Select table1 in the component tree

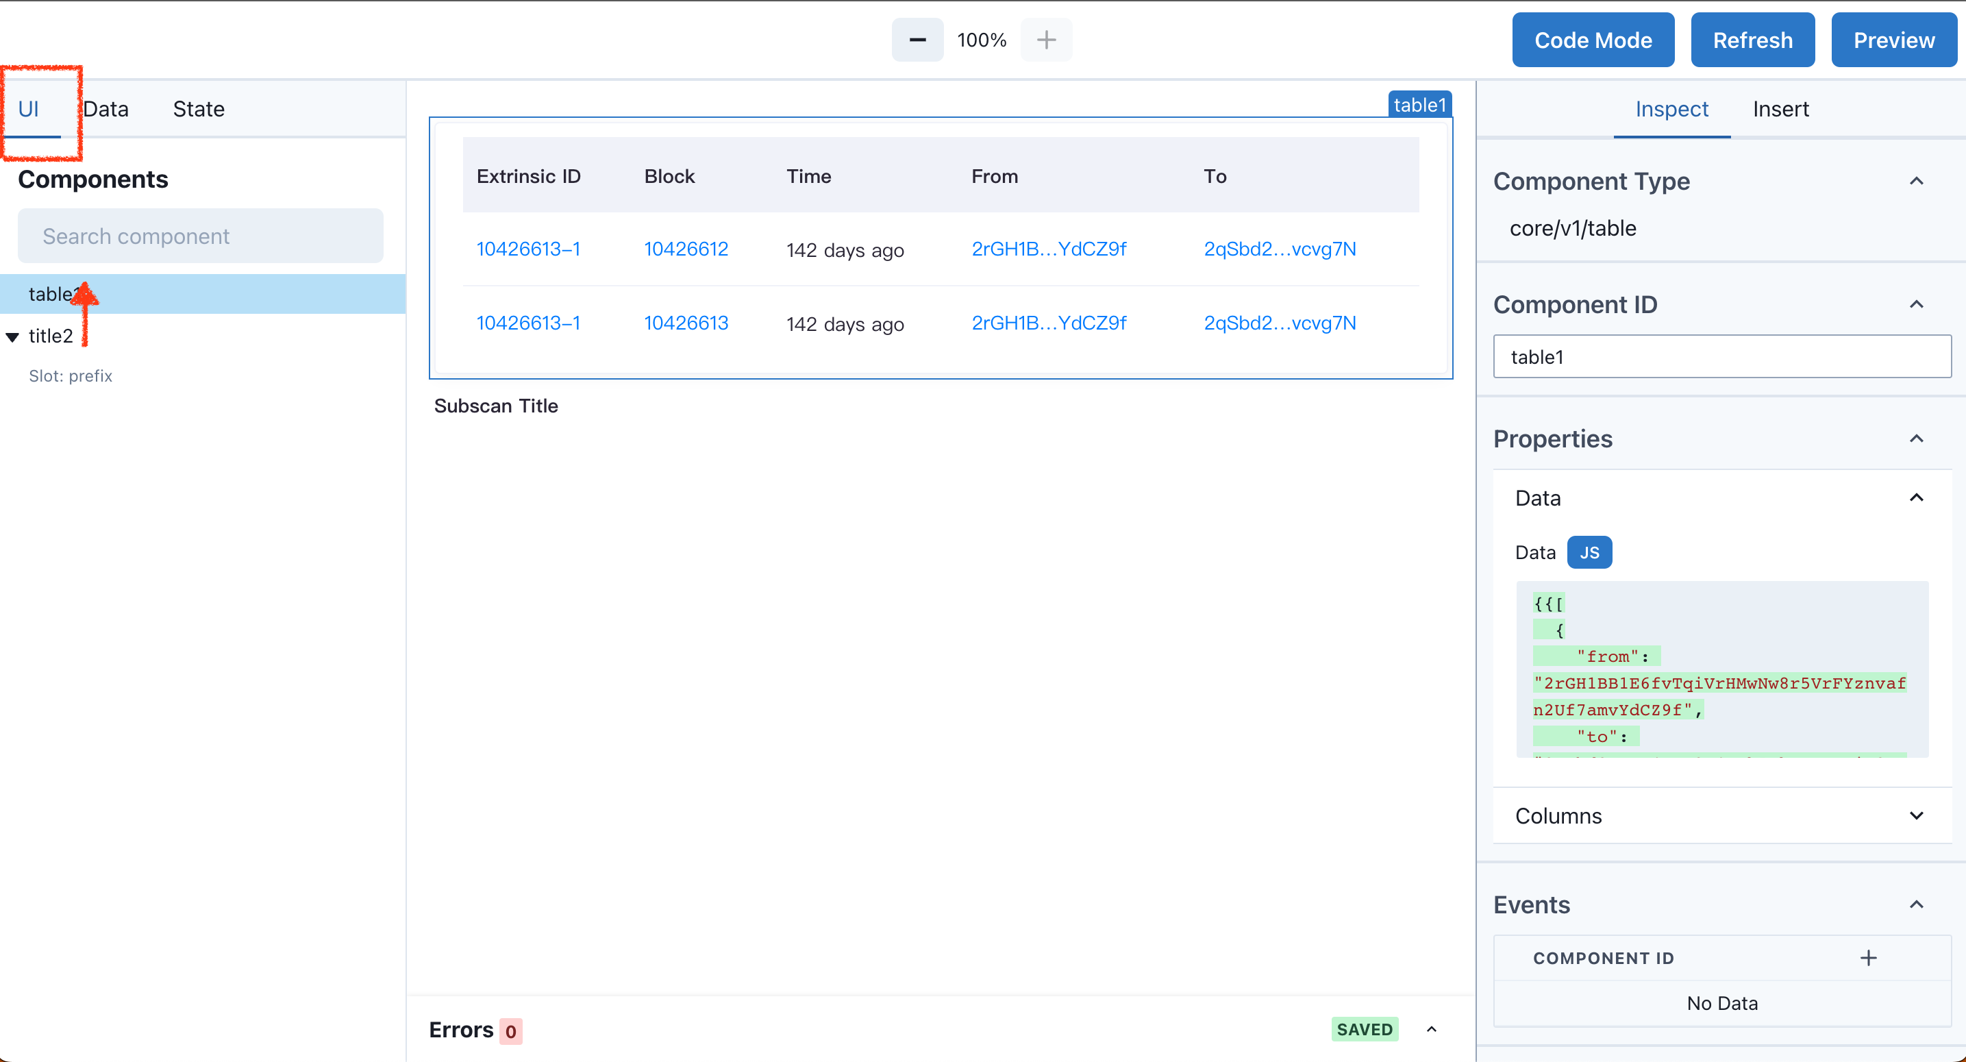pyautogui.click(x=202, y=294)
